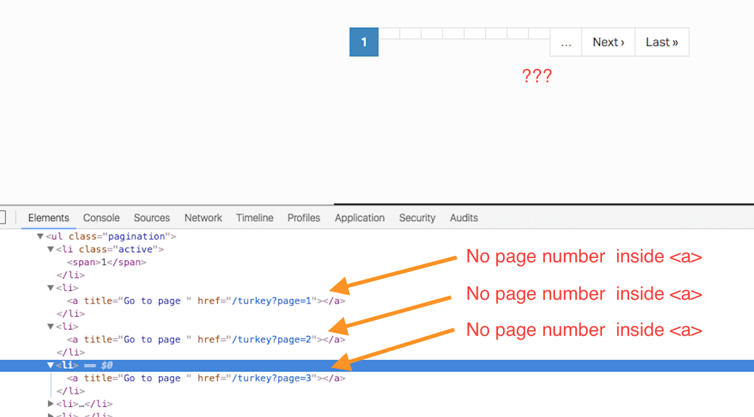Switch to the Console tab
Image resolution: width=754 pixels, height=417 pixels.
click(x=101, y=218)
